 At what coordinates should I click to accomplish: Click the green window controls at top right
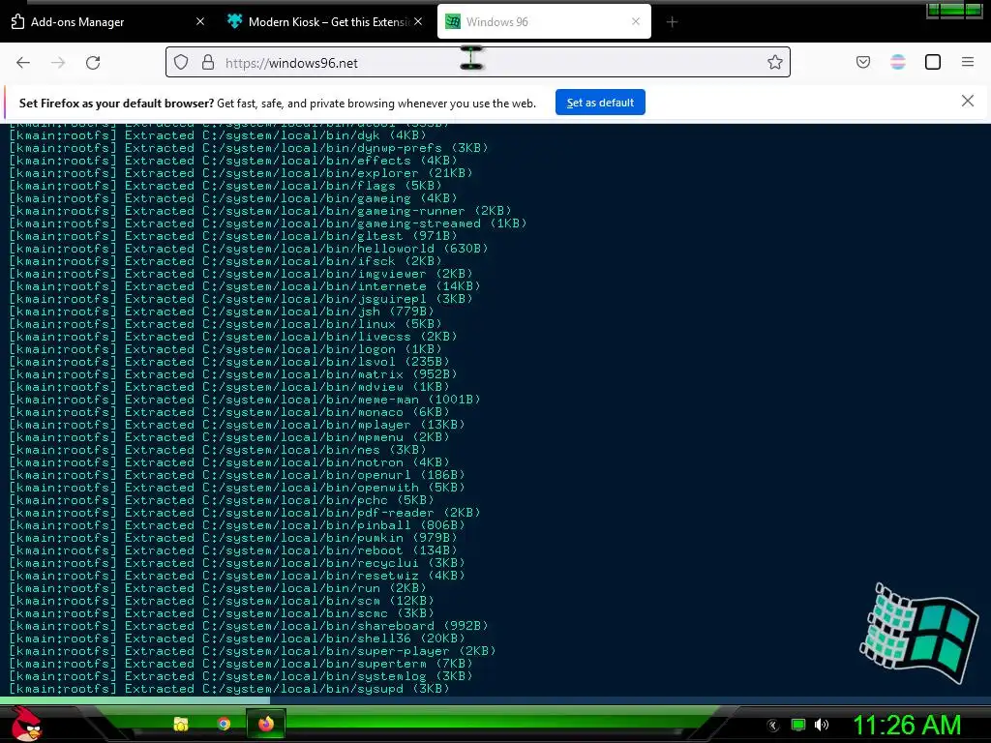click(x=954, y=10)
